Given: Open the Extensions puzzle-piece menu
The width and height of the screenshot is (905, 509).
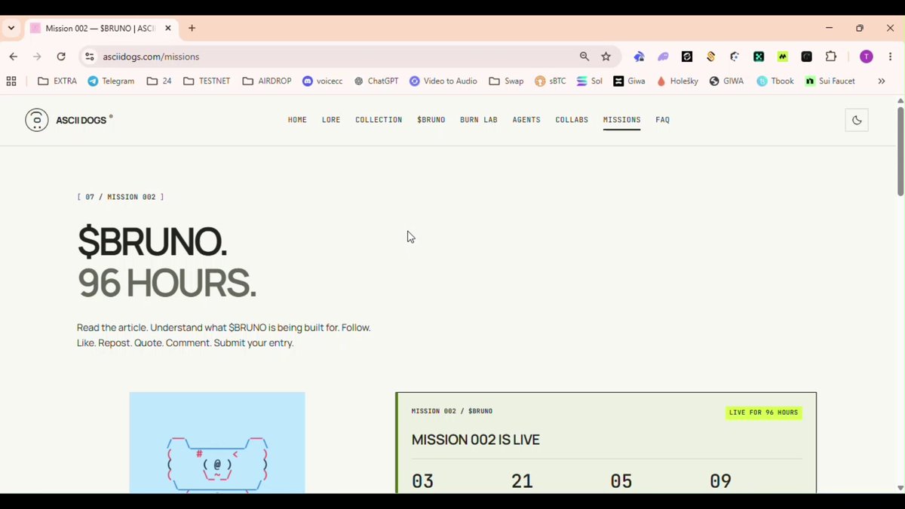Looking at the screenshot, I should click(831, 57).
